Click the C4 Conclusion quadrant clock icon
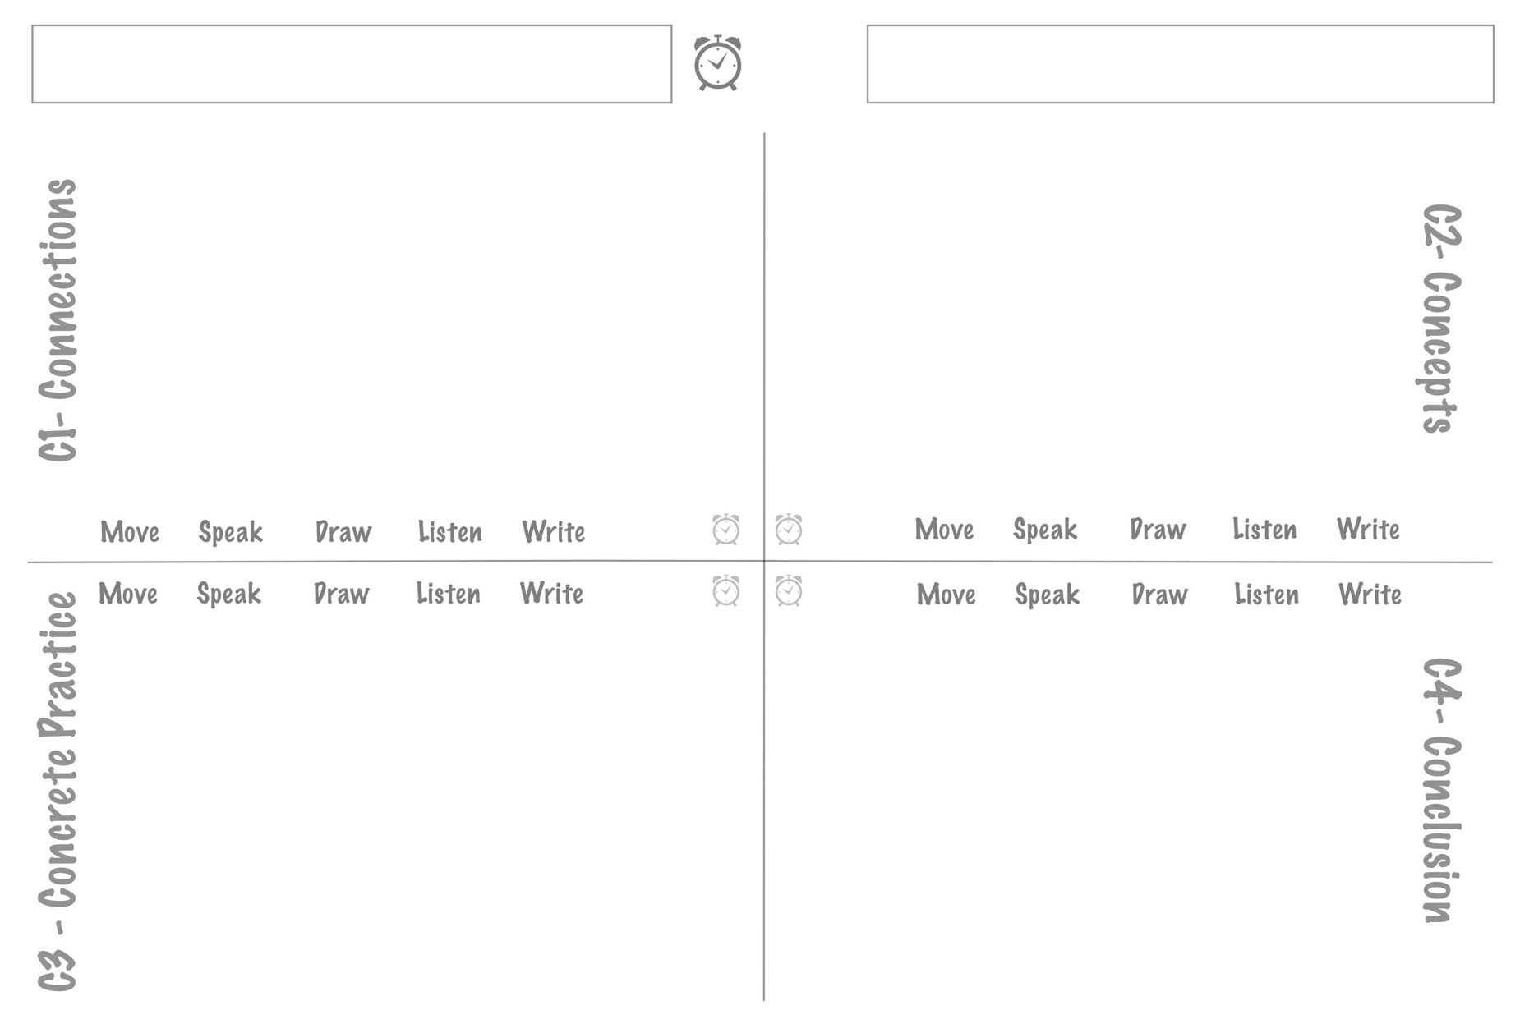 coord(789,591)
